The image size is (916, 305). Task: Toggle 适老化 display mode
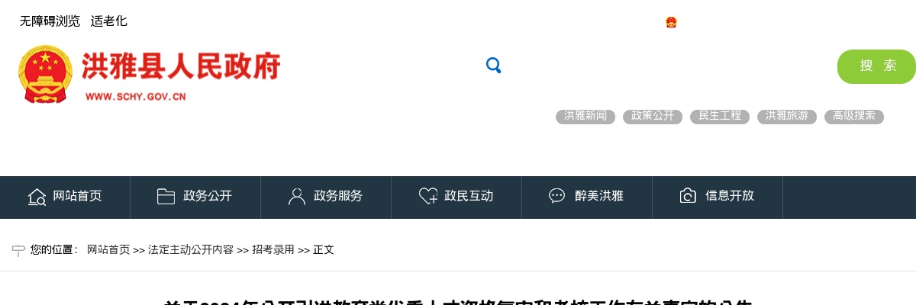(109, 21)
